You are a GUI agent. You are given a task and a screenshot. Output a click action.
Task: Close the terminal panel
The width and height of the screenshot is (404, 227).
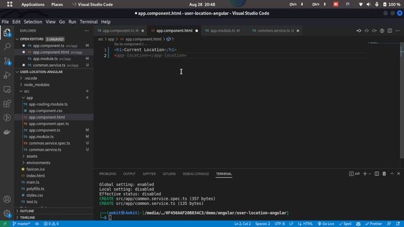[398, 174]
